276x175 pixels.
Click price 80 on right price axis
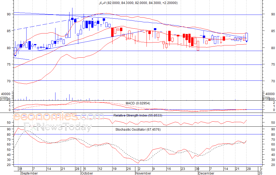tap(273, 48)
